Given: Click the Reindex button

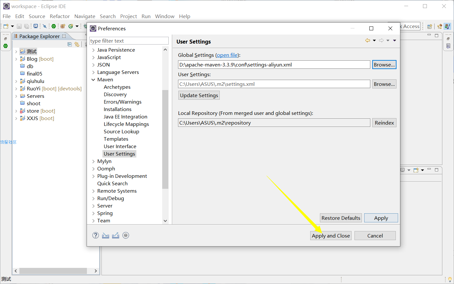Looking at the screenshot, I should click(x=384, y=123).
